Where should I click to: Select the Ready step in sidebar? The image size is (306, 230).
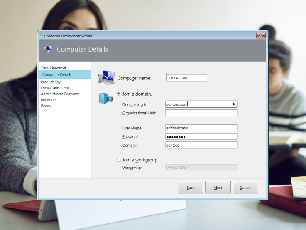coord(46,106)
